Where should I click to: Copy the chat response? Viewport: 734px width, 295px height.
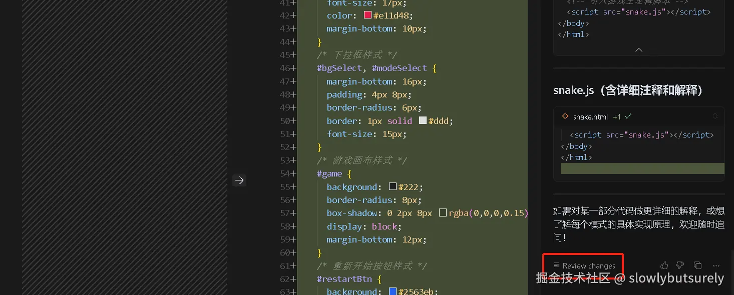click(697, 265)
